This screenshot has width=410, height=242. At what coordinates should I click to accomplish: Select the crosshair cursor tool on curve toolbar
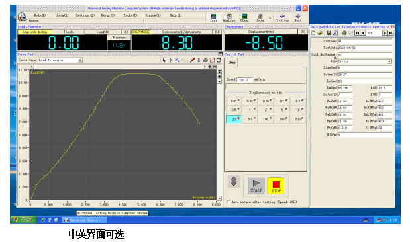pyautogui.click(x=170, y=60)
